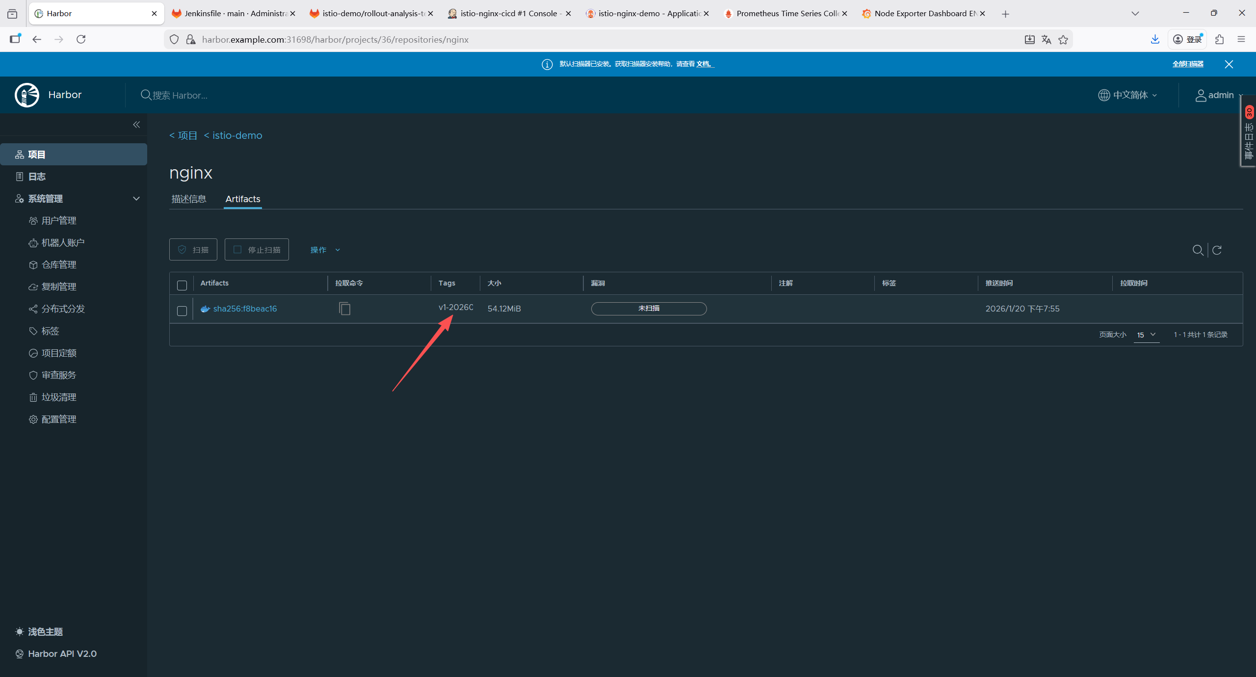Open the sha256:f8beac16 artifact link
Screen dimensions: 1256x677
coord(245,309)
